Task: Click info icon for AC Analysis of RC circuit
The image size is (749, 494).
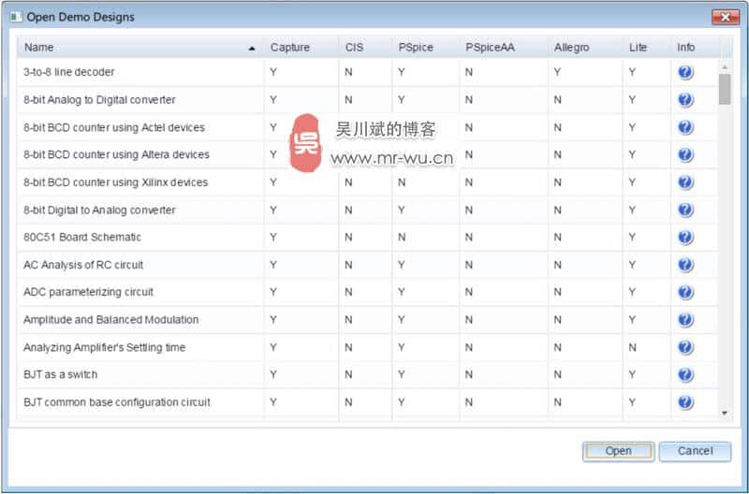Action: click(x=685, y=265)
